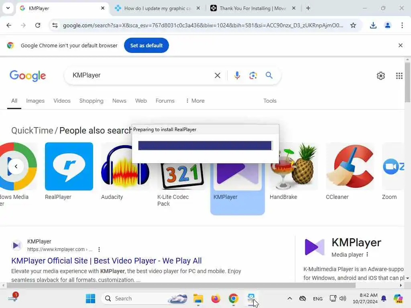Dismiss the default browser notification bar
This screenshot has width=411, height=308.
(400, 45)
